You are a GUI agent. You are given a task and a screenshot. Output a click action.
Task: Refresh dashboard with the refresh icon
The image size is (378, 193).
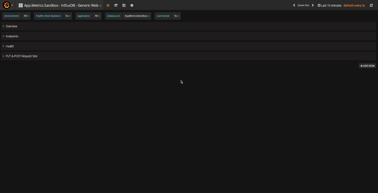pyautogui.click(x=371, y=5)
